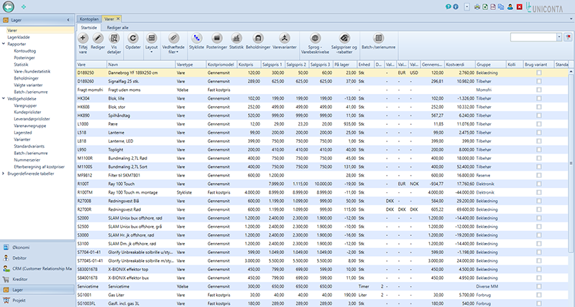Viewport: 575px width, 307px height.
Task: Click the Batch-/serienumre toolbar icon
Action: (x=379, y=38)
